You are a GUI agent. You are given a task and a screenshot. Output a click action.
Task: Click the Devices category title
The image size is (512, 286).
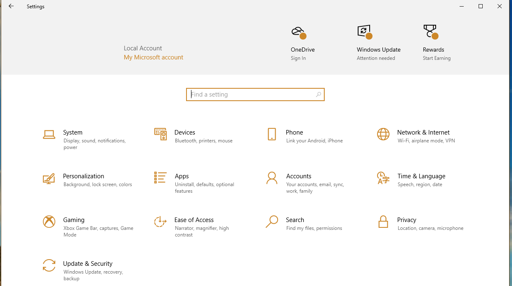(x=185, y=132)
